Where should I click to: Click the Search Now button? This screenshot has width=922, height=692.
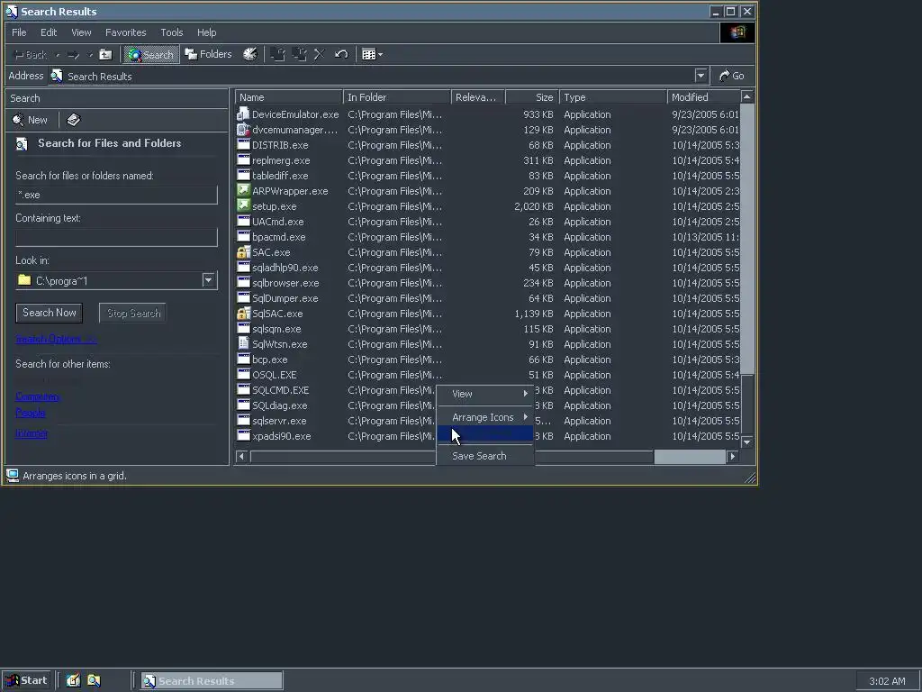click(x=50, y=313)
